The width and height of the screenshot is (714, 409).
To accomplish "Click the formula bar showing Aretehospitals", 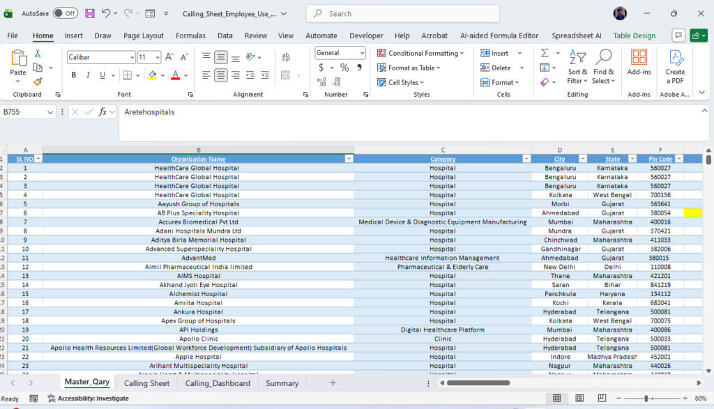I will pos(413,123).
